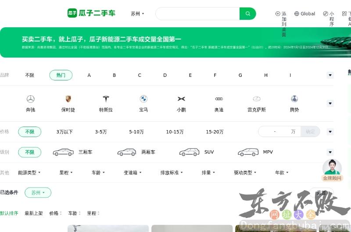Select the Xpeng 小鹏 brand logo
The width and height of the screenshot is (351, 232).
(x=181, y=99)
